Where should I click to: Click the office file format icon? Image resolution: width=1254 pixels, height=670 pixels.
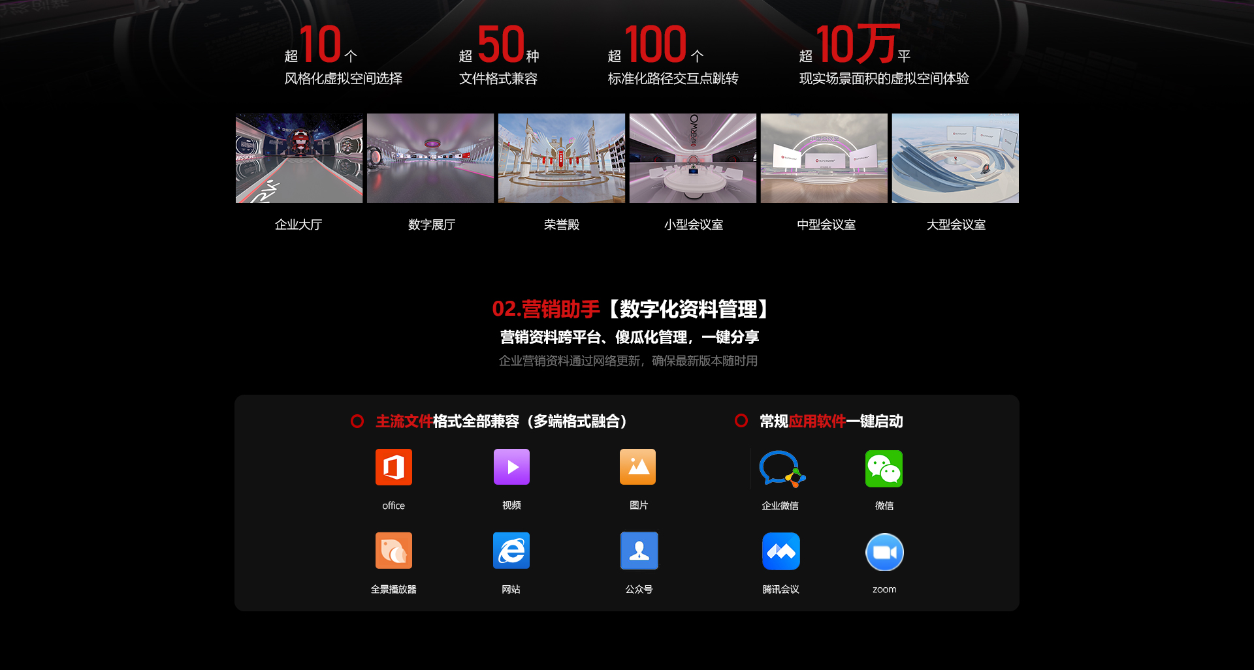pyautogui.click(x=393, y=467)
